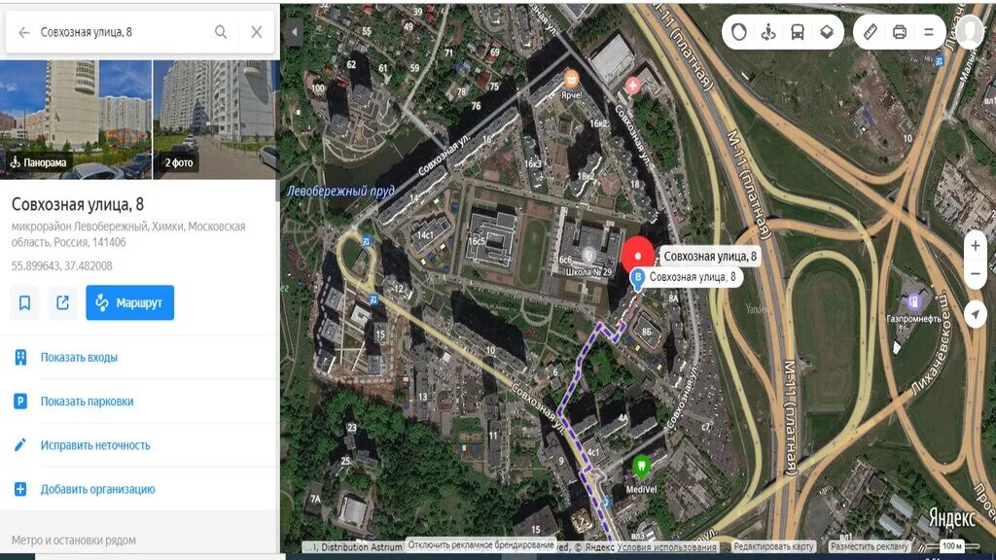The width and height of the screenshot is (996, 560).
Task: Zoom in with the plus button
Action: (x=975, y=246)
